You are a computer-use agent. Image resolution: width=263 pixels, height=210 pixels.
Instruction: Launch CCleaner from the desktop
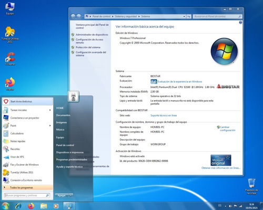pyautogui.click(x=10, y=59)
